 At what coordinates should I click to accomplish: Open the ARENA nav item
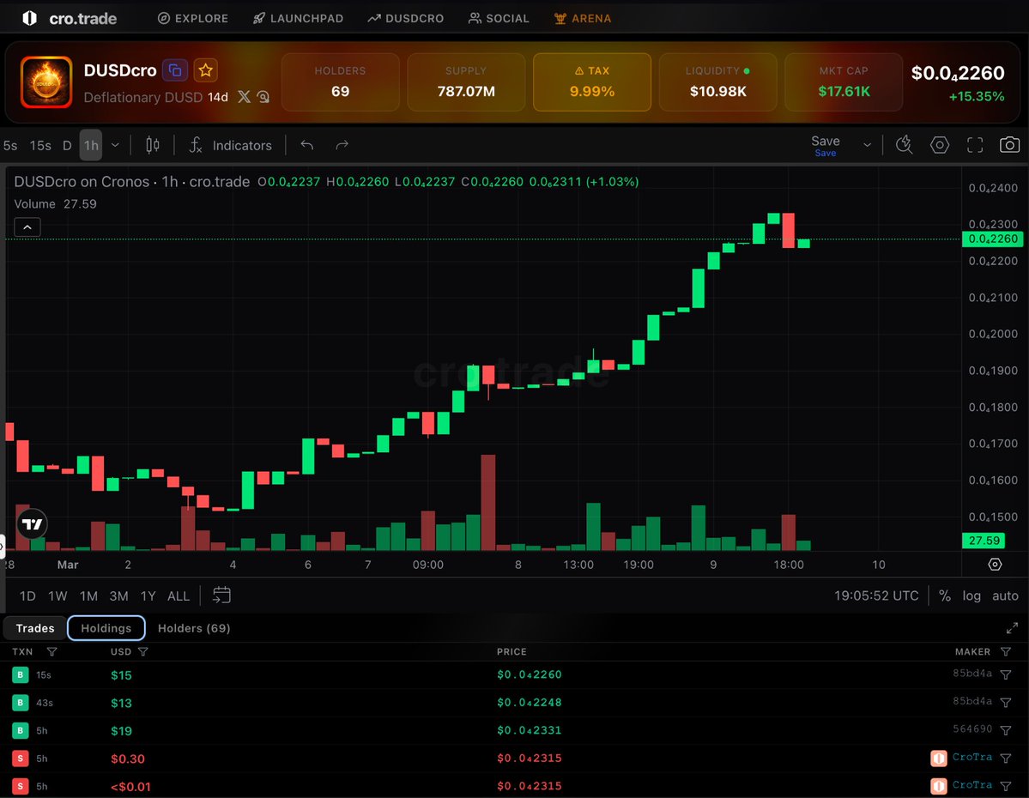point(583,18)
